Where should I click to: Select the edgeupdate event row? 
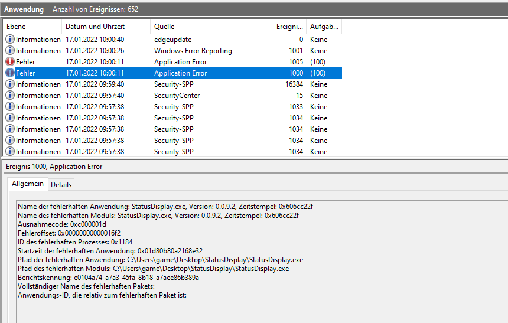(172, 39)
